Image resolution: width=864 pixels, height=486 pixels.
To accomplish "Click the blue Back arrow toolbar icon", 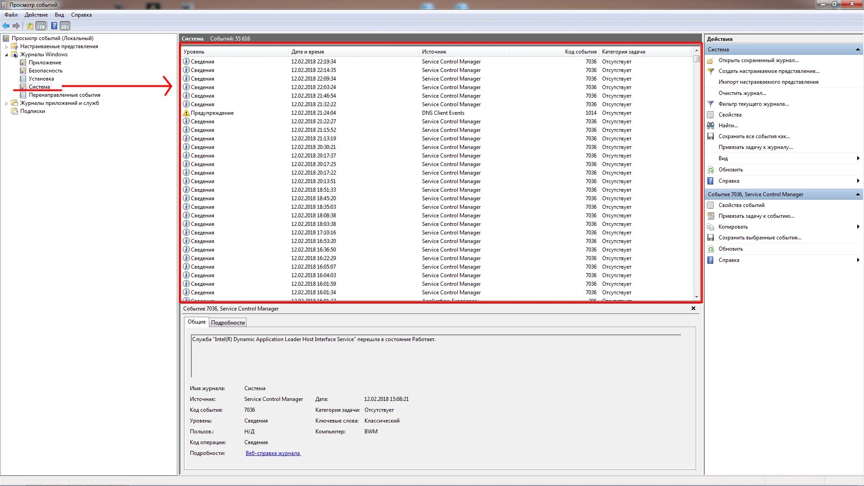I will tap(6, 26).
